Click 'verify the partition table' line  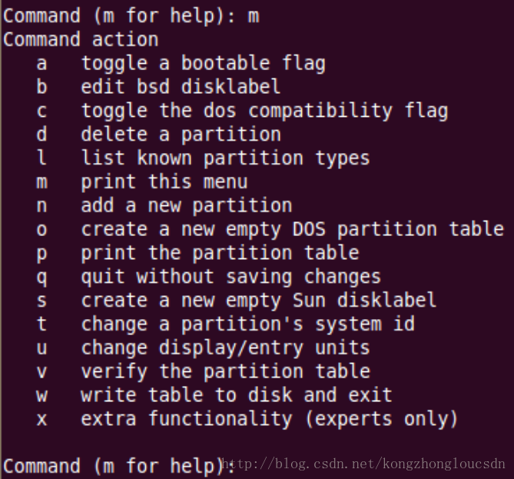tap(204, 371)
